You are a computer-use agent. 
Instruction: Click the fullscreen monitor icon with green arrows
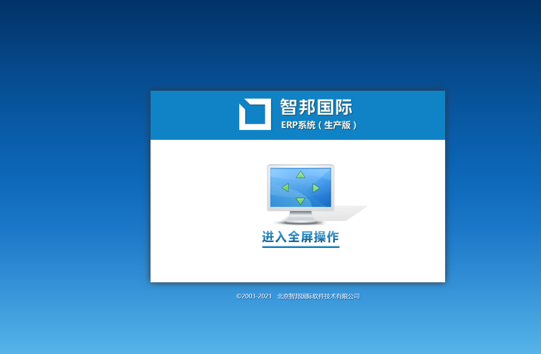click(301, 194)
